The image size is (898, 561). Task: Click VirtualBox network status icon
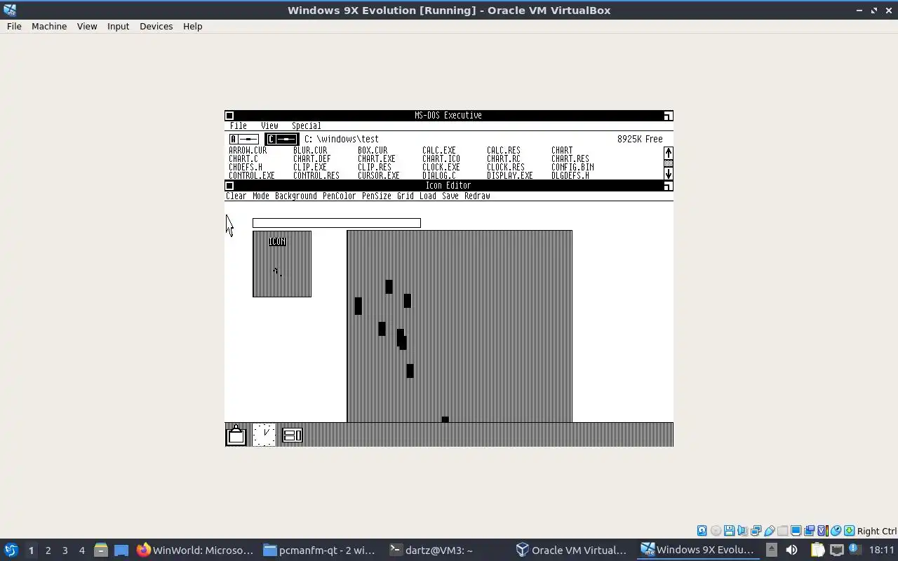(x=756, y=531)
